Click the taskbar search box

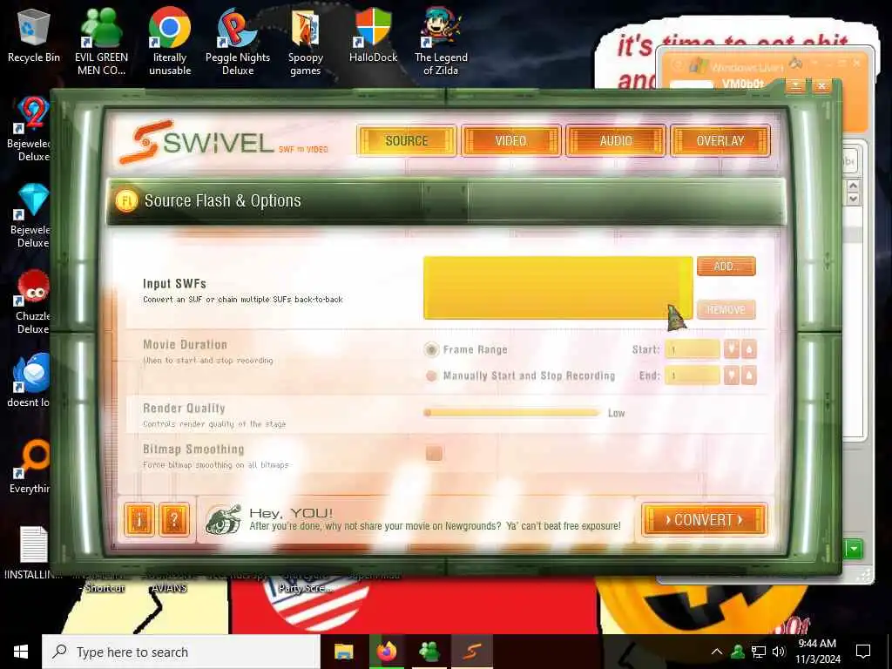[x=181, y=652]
